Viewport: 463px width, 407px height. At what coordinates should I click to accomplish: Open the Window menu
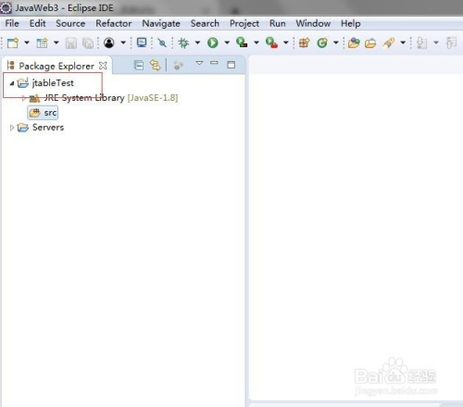313,23
